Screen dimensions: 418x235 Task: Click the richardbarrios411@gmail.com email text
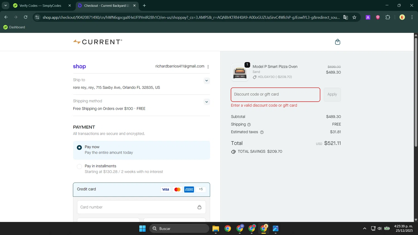(180, 66)
